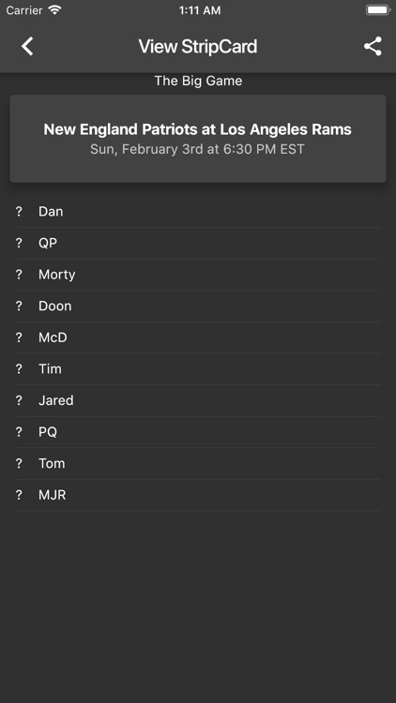The height and width of the screenshot is (703, 396).
Task: Tap the Wi-Fi status icon
Action: click(x=54, y=10)
